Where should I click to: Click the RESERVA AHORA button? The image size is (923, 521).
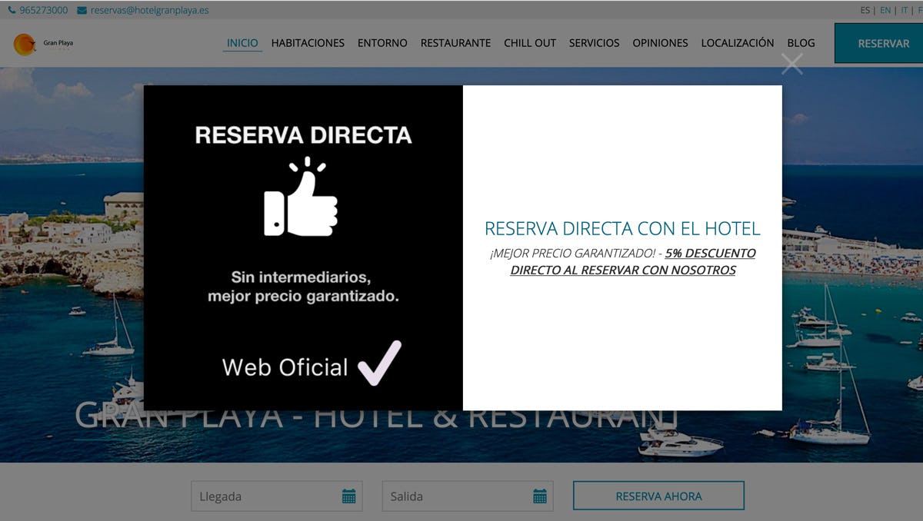pyautogui.click(x=658, y=496)
